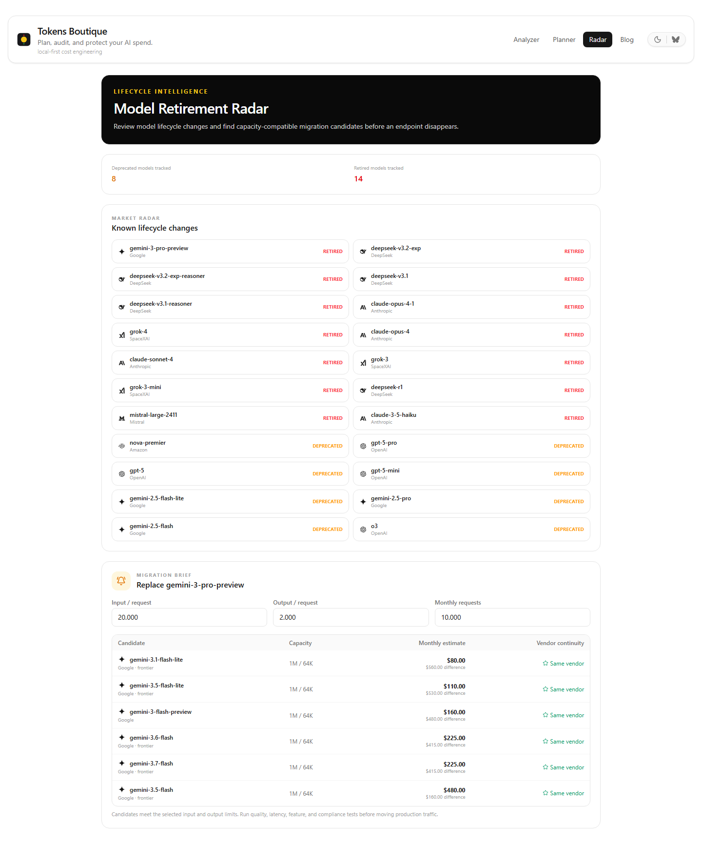This screenshot has height=844, width=702.
Task: Click the gemini-3.7-flash candidate name
Action: pyautogui.click(x=151, y=764)
